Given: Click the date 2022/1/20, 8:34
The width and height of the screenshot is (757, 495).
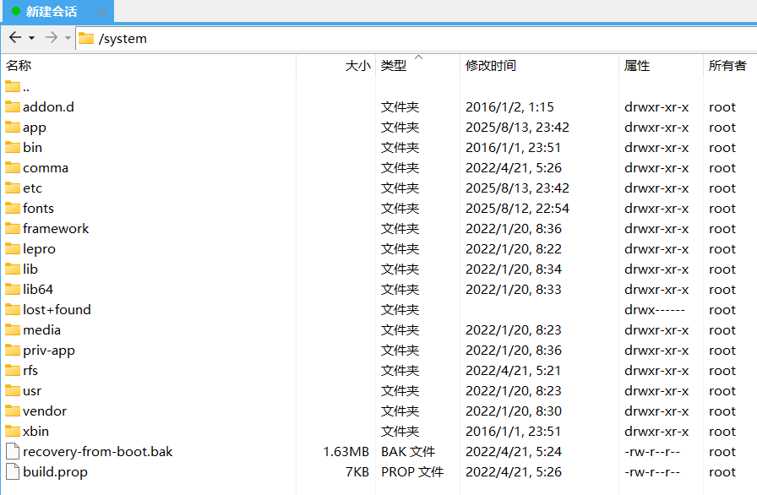Looking at the screenshot, I should click(x=513, y=269).
